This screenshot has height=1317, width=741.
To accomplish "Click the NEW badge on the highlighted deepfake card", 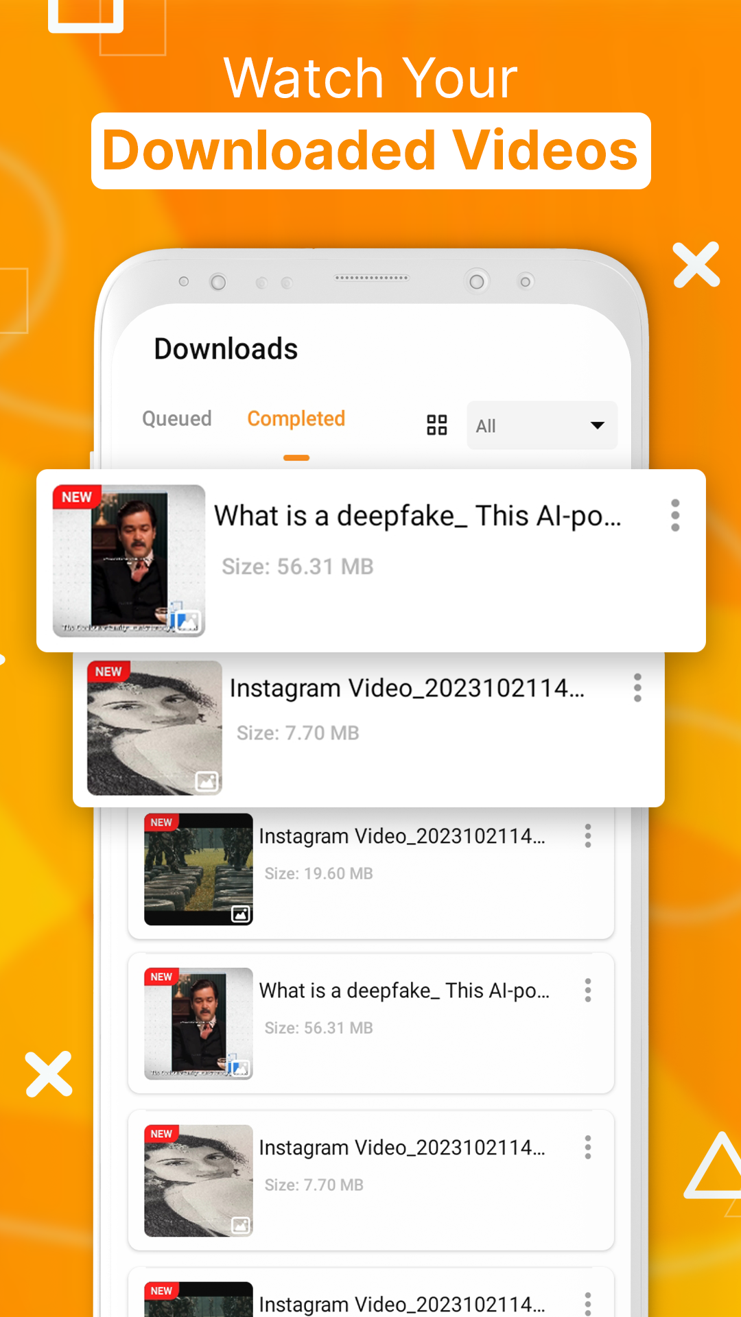I will [x=77, y=497].
